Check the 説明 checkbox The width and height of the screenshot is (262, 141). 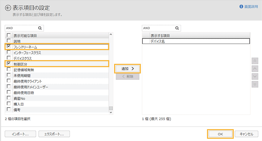(9, 41)
